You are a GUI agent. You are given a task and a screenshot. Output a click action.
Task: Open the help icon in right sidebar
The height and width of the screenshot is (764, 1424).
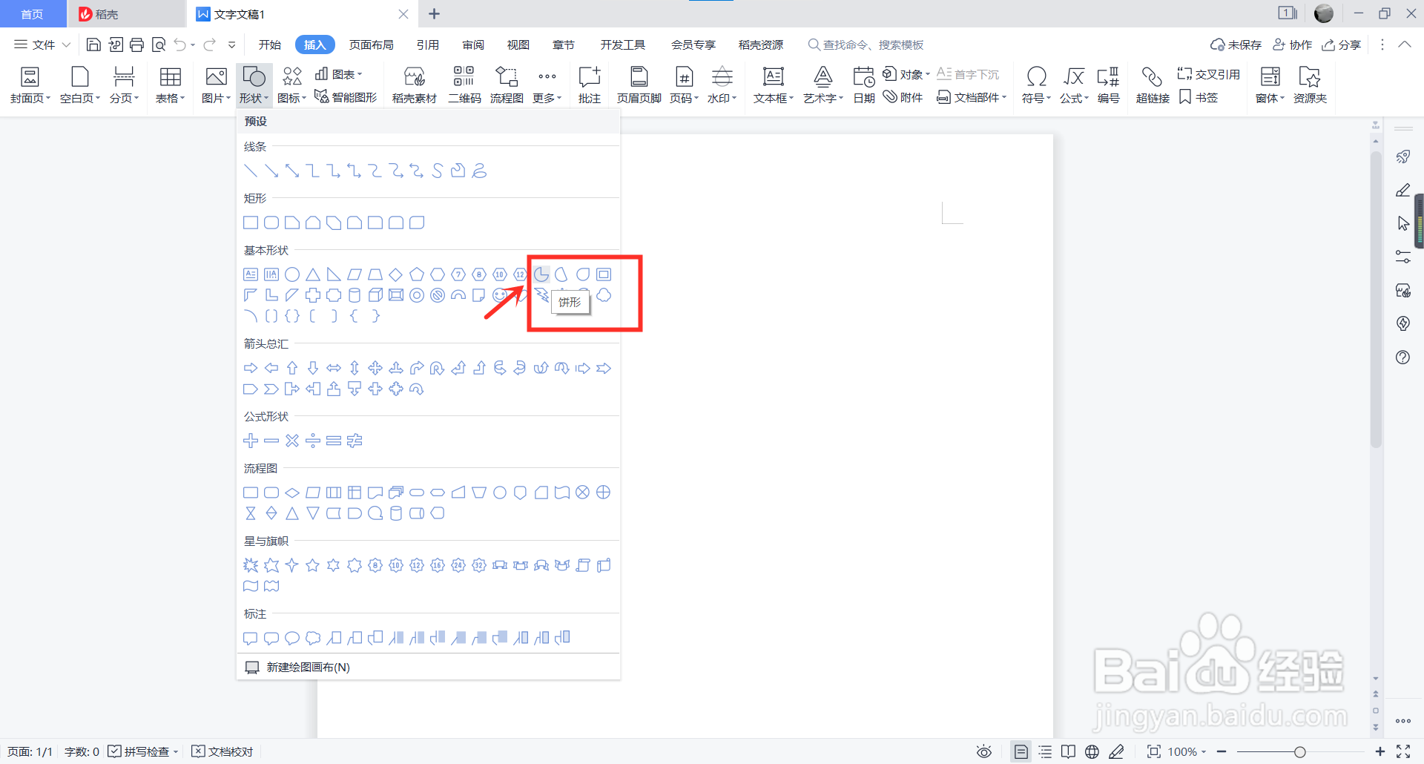[1402, 358]
